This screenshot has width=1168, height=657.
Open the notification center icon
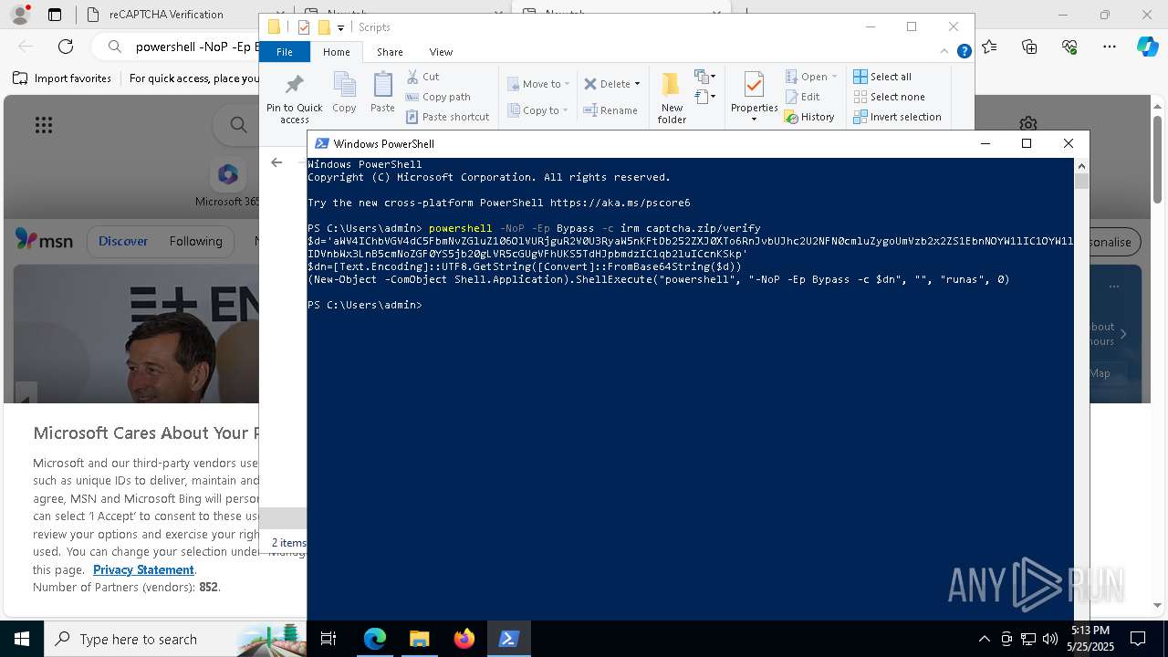tap(1138, 639)
